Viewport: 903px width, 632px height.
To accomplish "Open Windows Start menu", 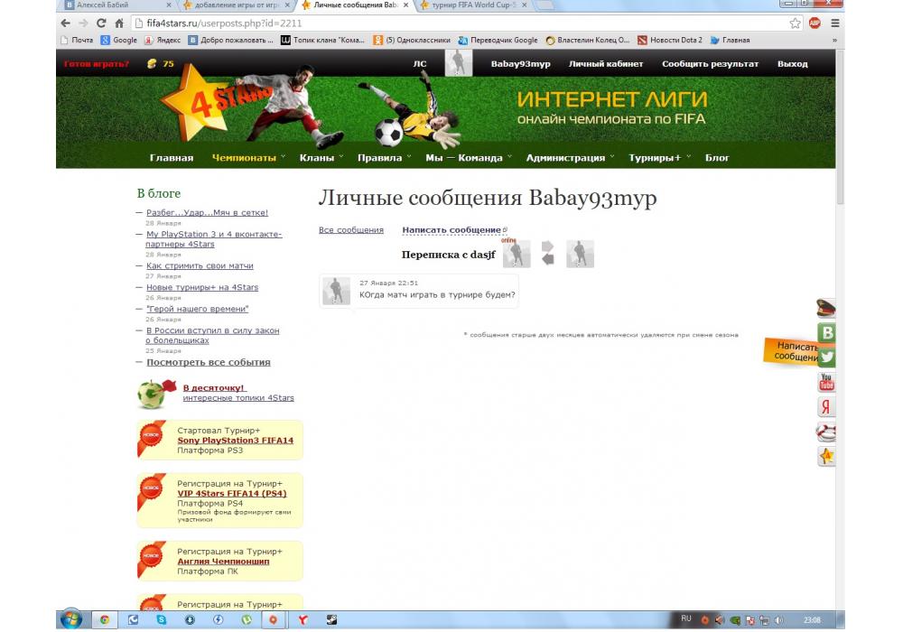I will 70,620.
